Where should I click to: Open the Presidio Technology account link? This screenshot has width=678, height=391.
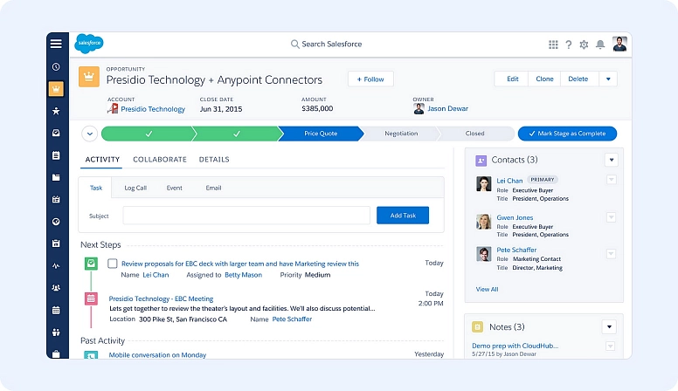click(153, 109)
